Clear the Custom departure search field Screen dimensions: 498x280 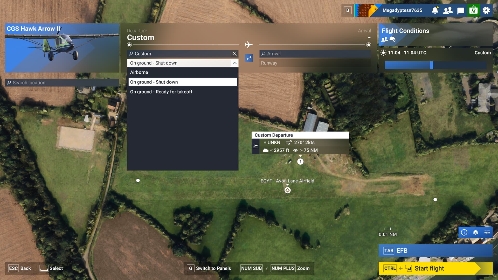click(x=234, y=54)
